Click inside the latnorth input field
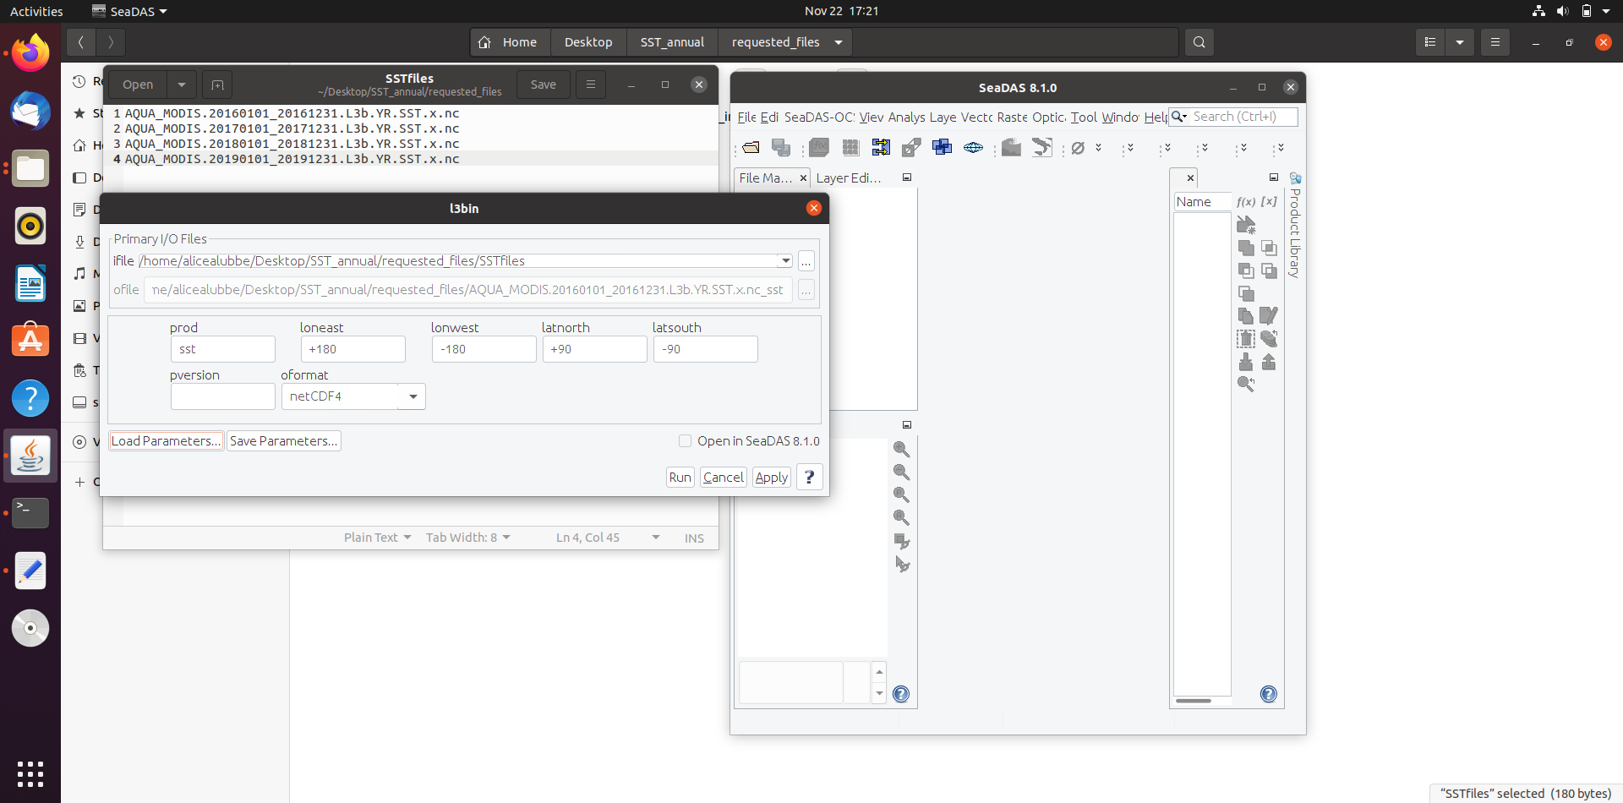The image size is (1623, 803). pos(594,349)
